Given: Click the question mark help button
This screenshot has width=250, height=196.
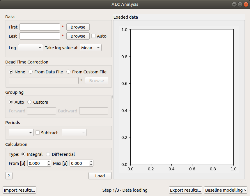Looking at the screenshot, I should 9,176.
